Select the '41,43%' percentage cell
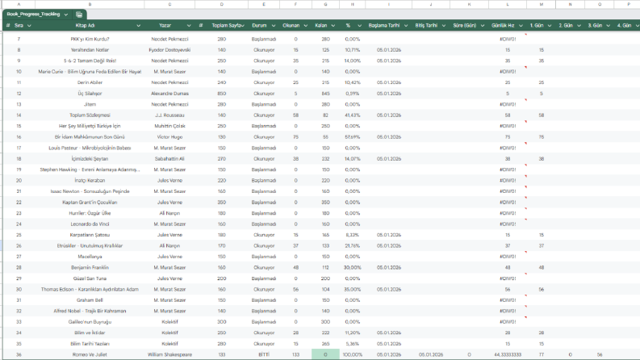The height and width of the screenshot is (360, 640). click(352, 115)
